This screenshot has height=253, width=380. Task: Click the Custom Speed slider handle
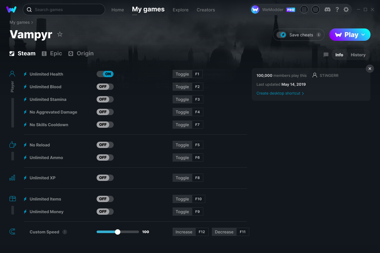pos(118,232)
